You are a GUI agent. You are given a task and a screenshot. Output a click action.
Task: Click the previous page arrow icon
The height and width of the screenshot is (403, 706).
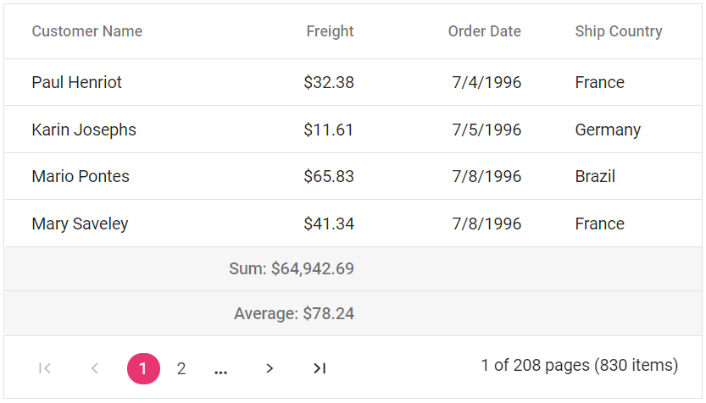point(95,368)
